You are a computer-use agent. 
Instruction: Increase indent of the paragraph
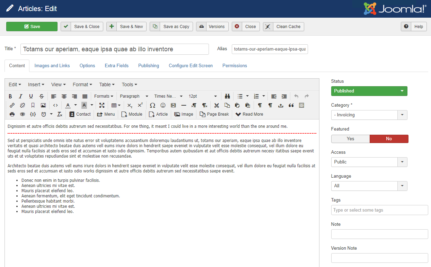coord(284,96)
